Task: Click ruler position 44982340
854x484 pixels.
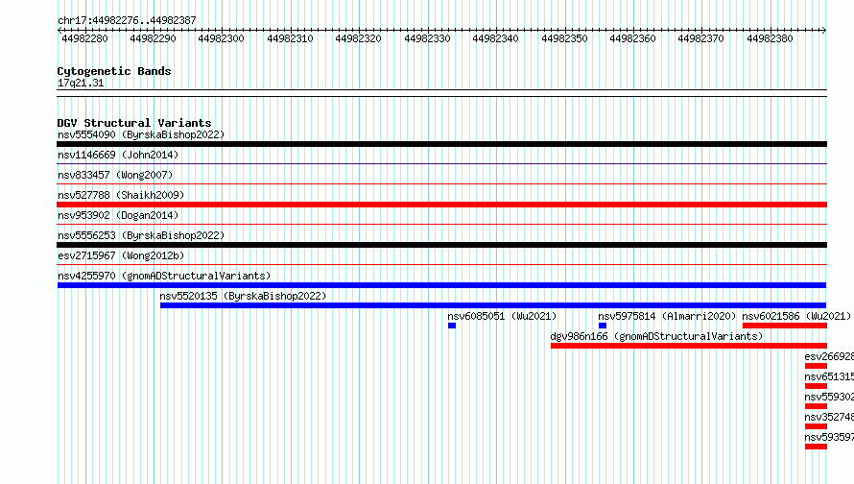Action: coord(496,38)
